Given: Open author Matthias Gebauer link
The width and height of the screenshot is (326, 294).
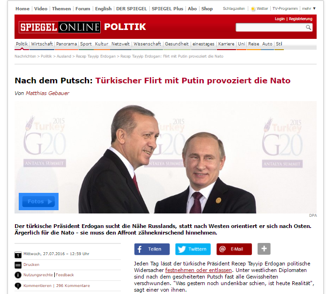Looking at the screenshot, I should click(47, 93).
